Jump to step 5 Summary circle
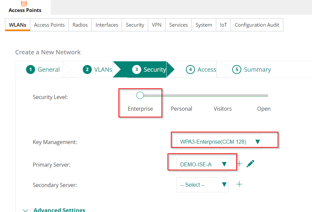 [x=237, y=70]
